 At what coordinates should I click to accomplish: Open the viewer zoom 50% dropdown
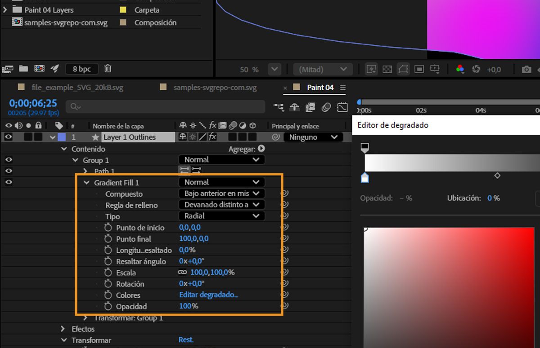pos(274,70)
